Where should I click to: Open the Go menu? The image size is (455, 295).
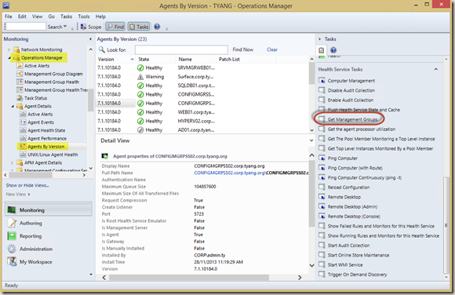pyautogui.click(x=51, y=16)
